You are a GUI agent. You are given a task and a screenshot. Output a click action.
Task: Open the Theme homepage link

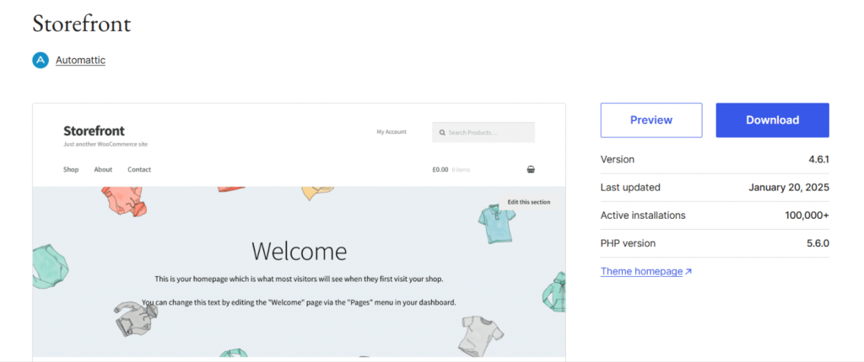[x=641, y=271]
